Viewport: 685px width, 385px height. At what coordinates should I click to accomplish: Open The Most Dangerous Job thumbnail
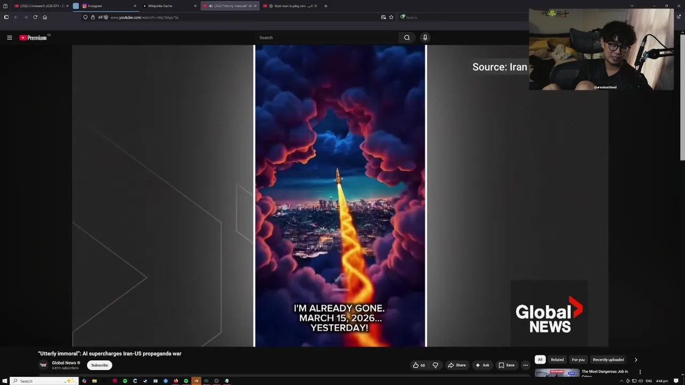pyautogui.click(x=557, y=373)
